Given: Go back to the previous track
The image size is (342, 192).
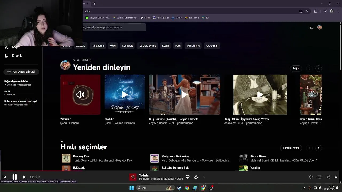Looking at the screenshot, I should tap(5, 177).
